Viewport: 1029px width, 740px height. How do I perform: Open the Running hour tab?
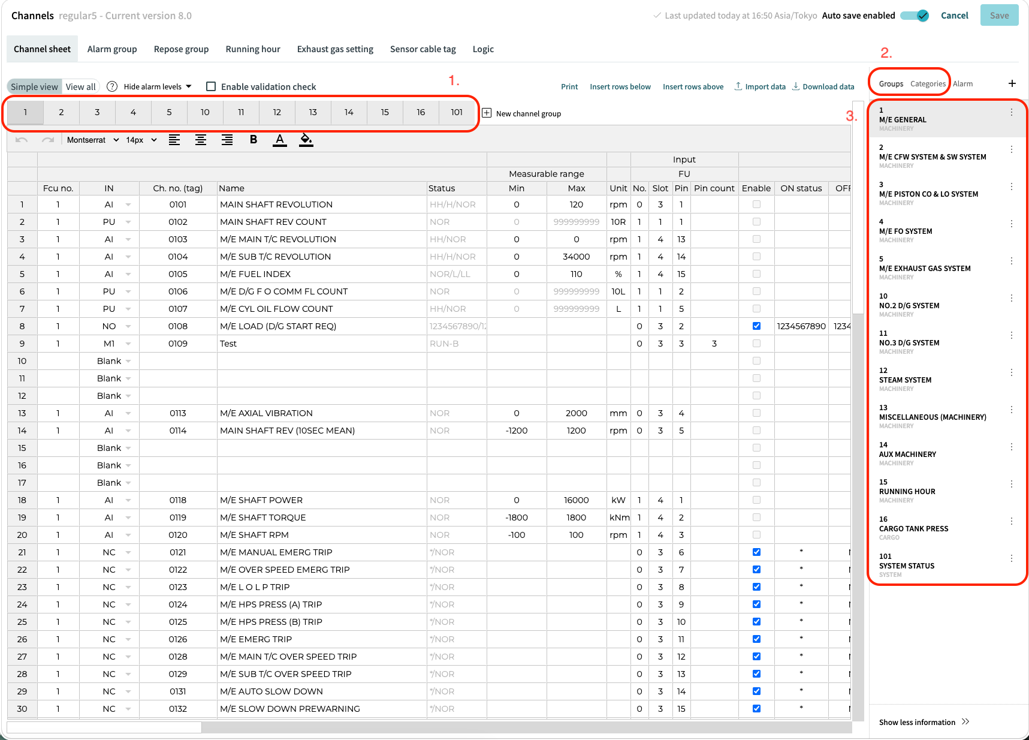pyautogui.click(x=253, y=49)
